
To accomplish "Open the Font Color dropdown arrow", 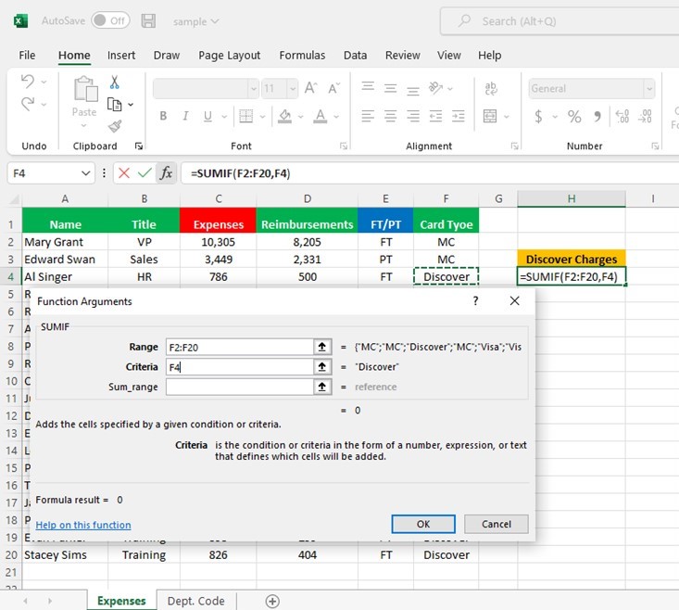I will [336, 116].
